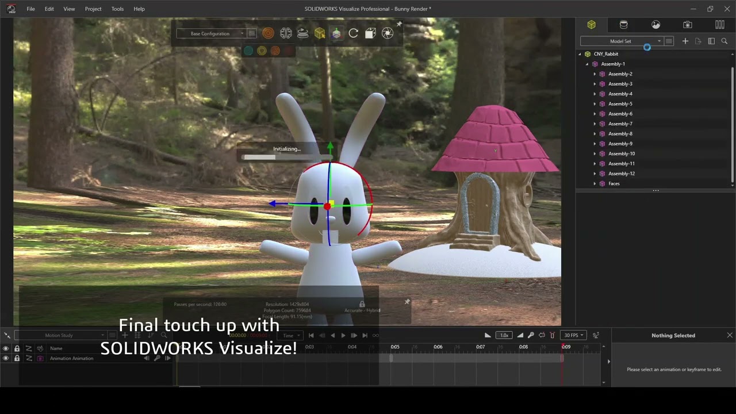Close the Nothing Selected keyframe panel
The height and width of the screenshot is (414, 736).
pyautogui.click(x=730, y=335)
